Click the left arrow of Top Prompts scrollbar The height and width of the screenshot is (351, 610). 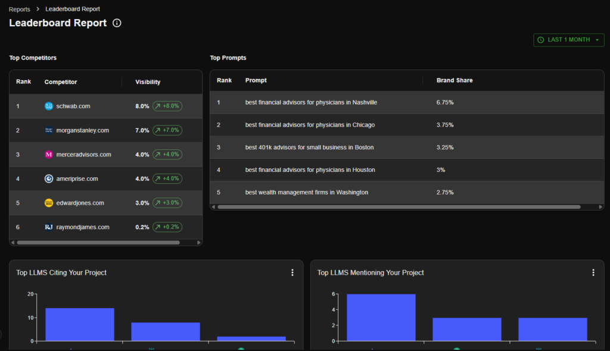tap(214, 207)
